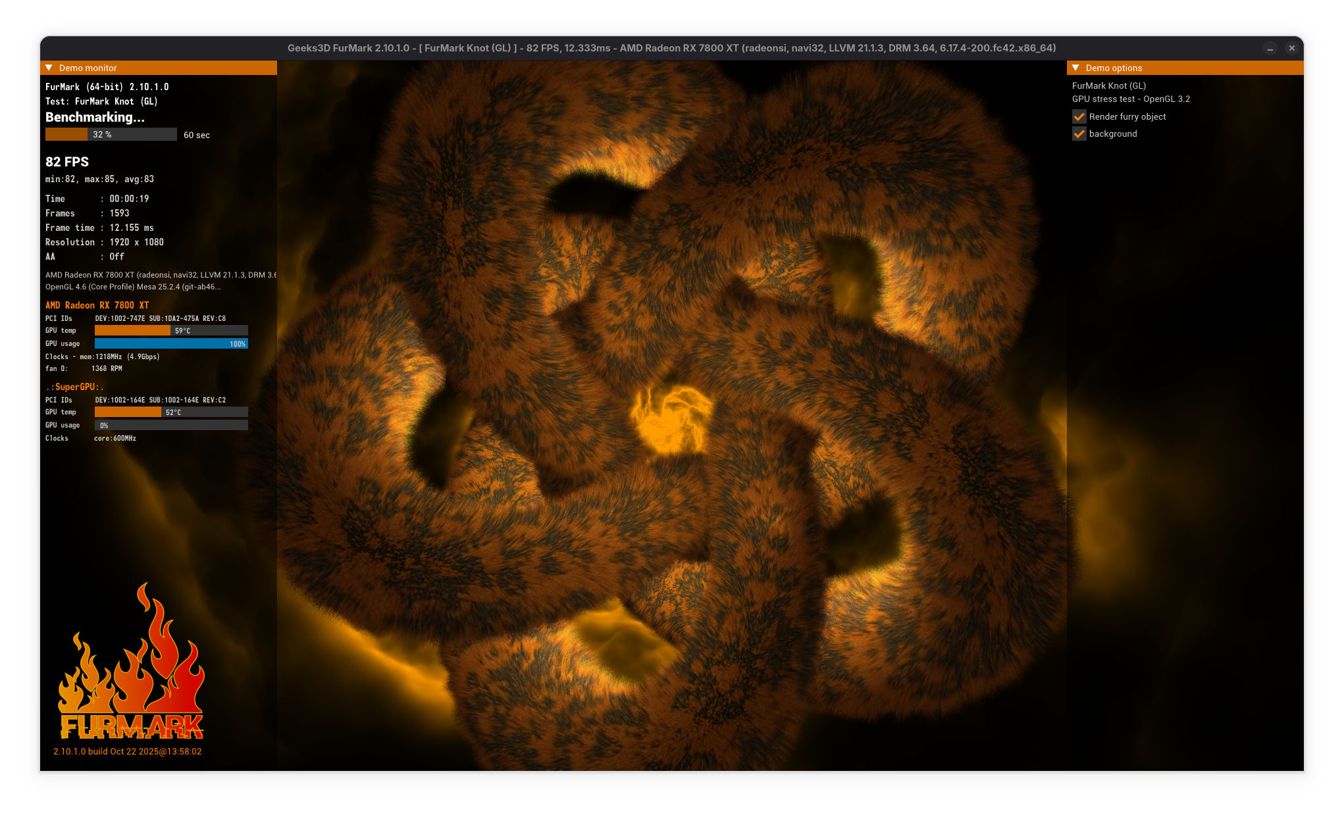The image size is (1344, 815).
Task: Click the large 82 FPS readout
Action: 67,162
